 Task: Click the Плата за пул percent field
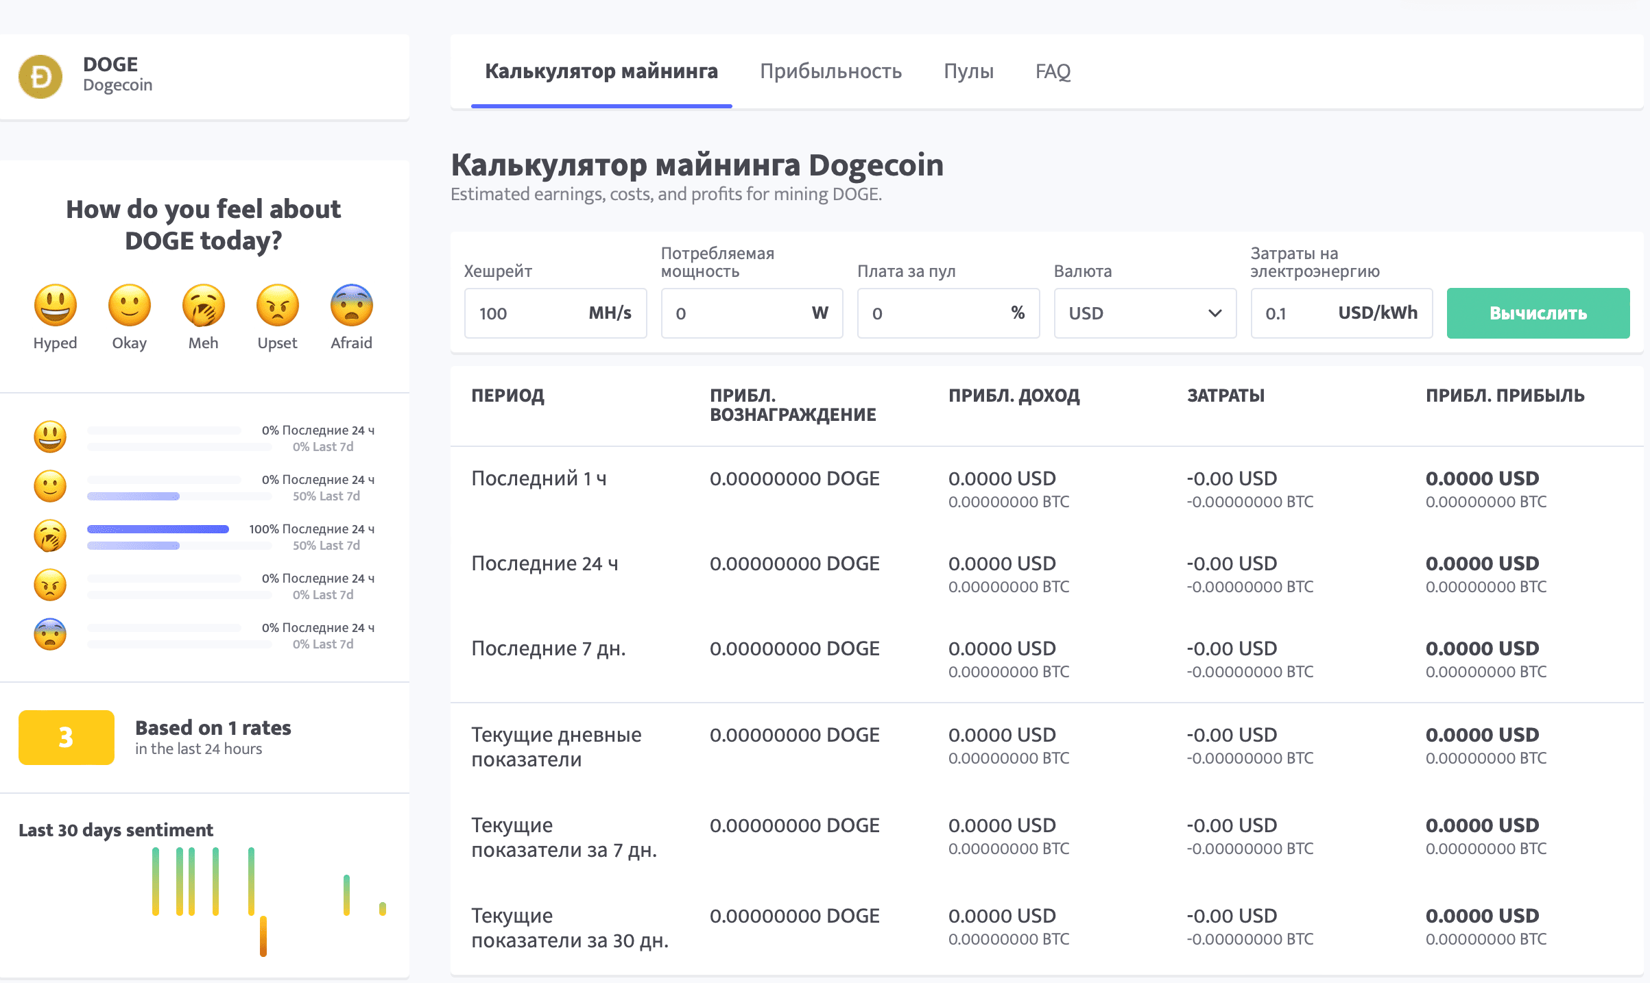(x=933, y=313)
